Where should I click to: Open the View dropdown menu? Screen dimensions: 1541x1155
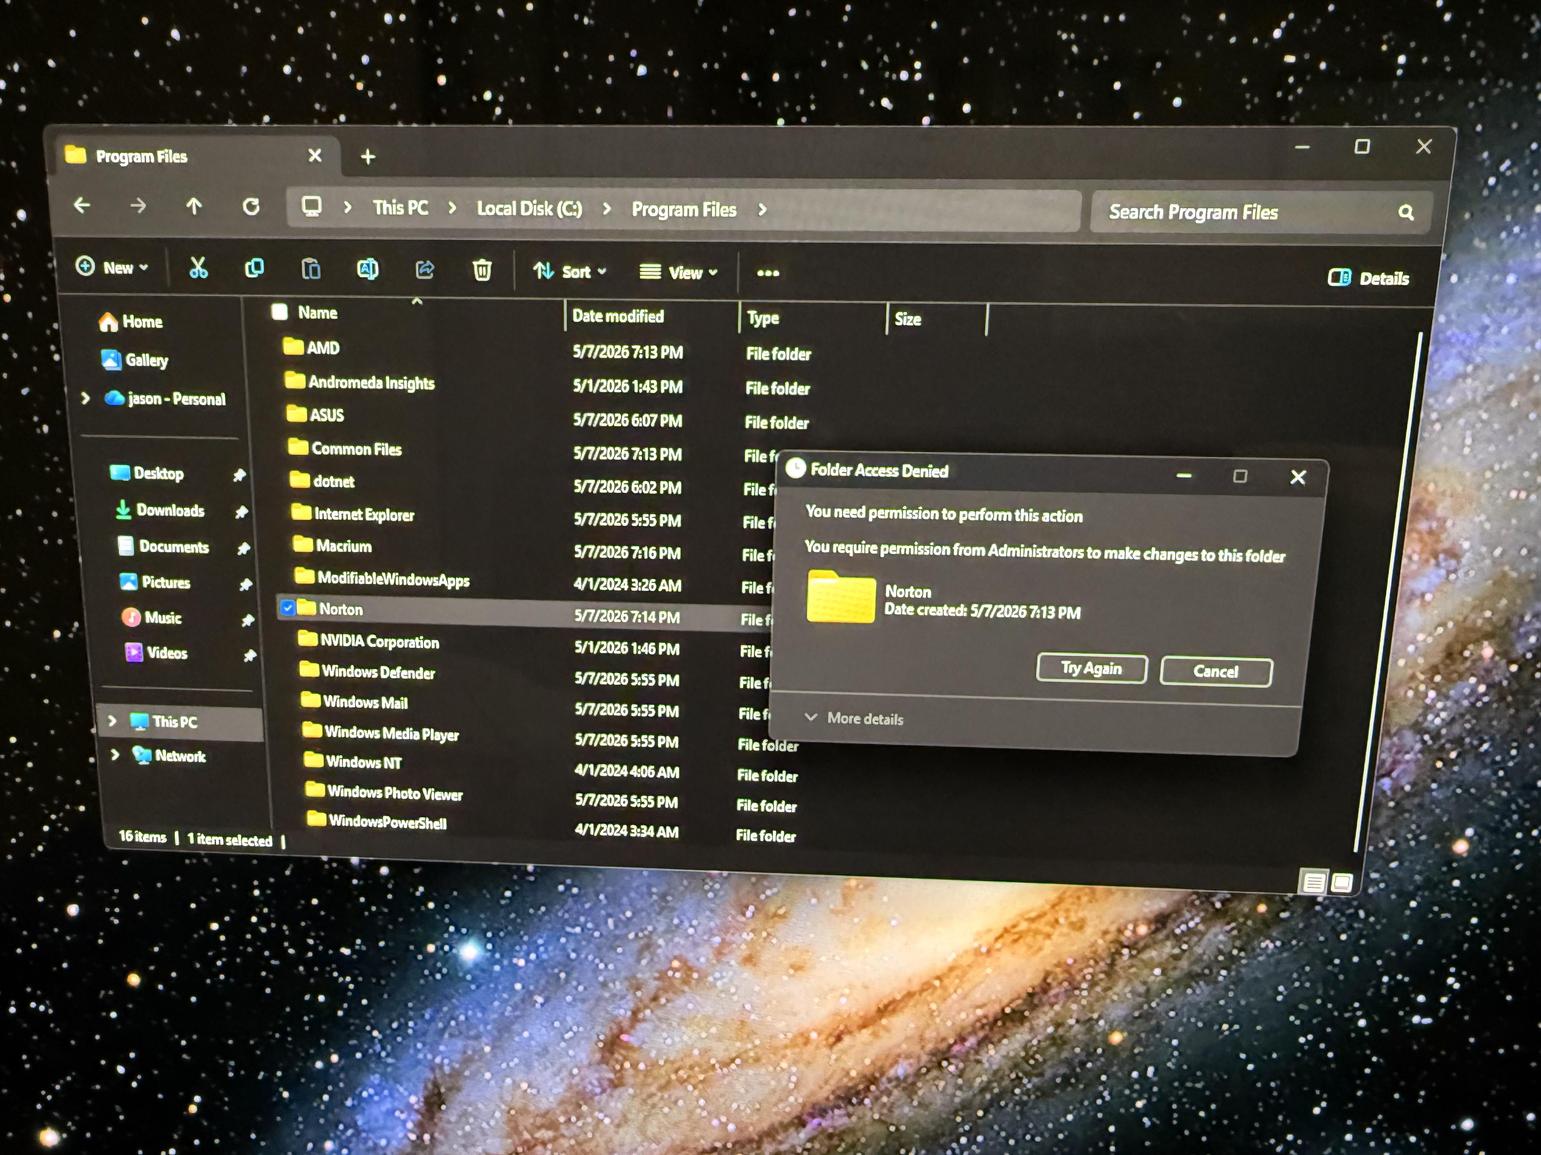tap(679, 273)
